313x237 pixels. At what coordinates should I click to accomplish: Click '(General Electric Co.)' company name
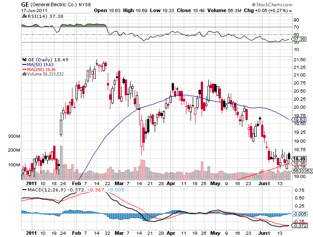54,4
